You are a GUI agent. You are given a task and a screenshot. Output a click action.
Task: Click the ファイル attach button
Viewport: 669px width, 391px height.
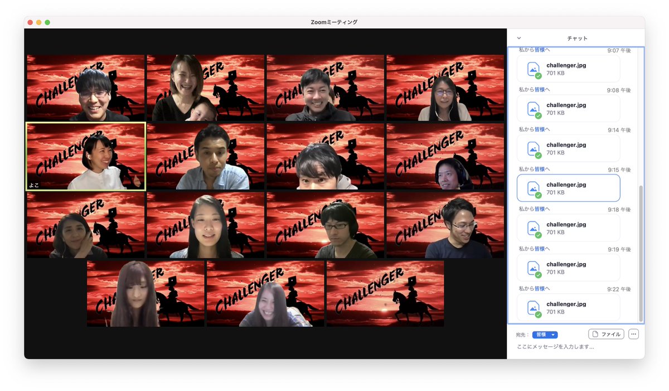[606, 334]
